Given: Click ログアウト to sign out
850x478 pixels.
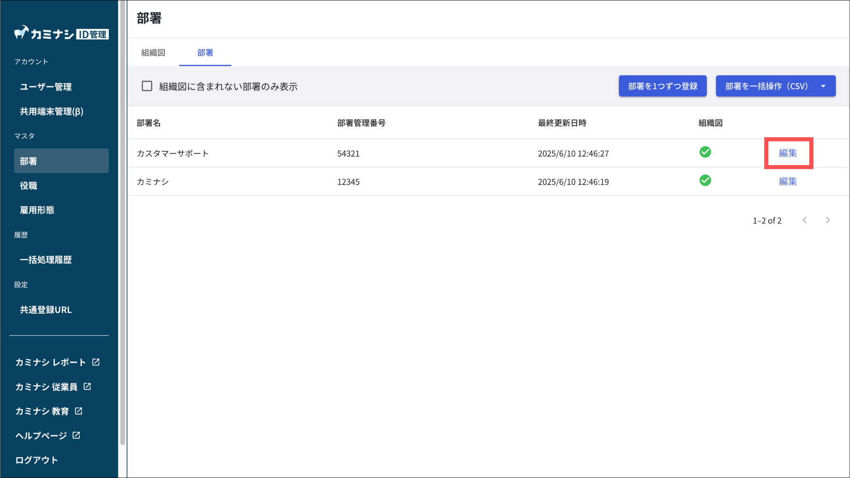Looking at the screenshot, I should tap(37, 460).
